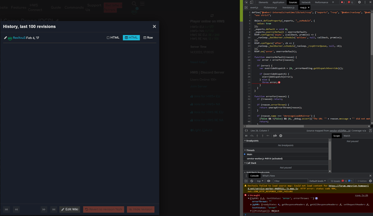Open the Application tab in DevTools
Viewport: 373px width, 216px height.
click(278, 2)
